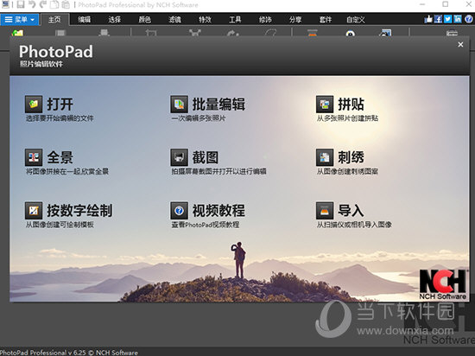475x356 pixels.
Task: Click the 拼贴 collage icon
Action: [x=325, y=105]
